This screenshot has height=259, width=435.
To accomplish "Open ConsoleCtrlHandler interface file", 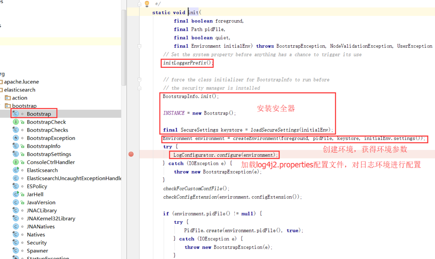I will 51,162.
